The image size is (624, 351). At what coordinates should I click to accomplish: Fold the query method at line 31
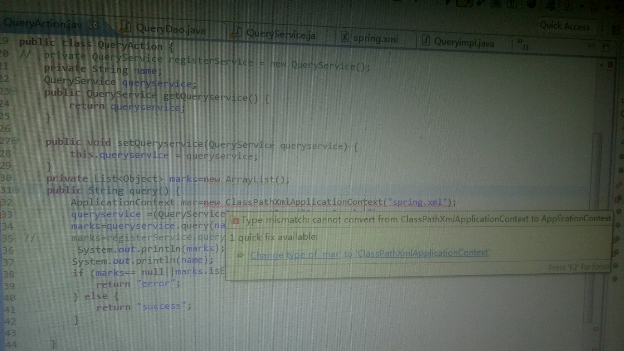[x=16, y=189]
